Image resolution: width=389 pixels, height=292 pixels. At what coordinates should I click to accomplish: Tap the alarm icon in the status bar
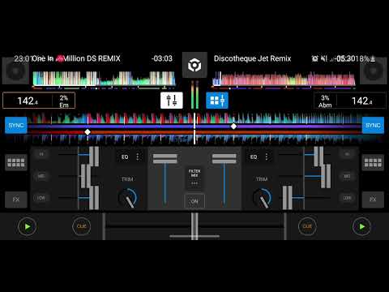click(315, 58)
